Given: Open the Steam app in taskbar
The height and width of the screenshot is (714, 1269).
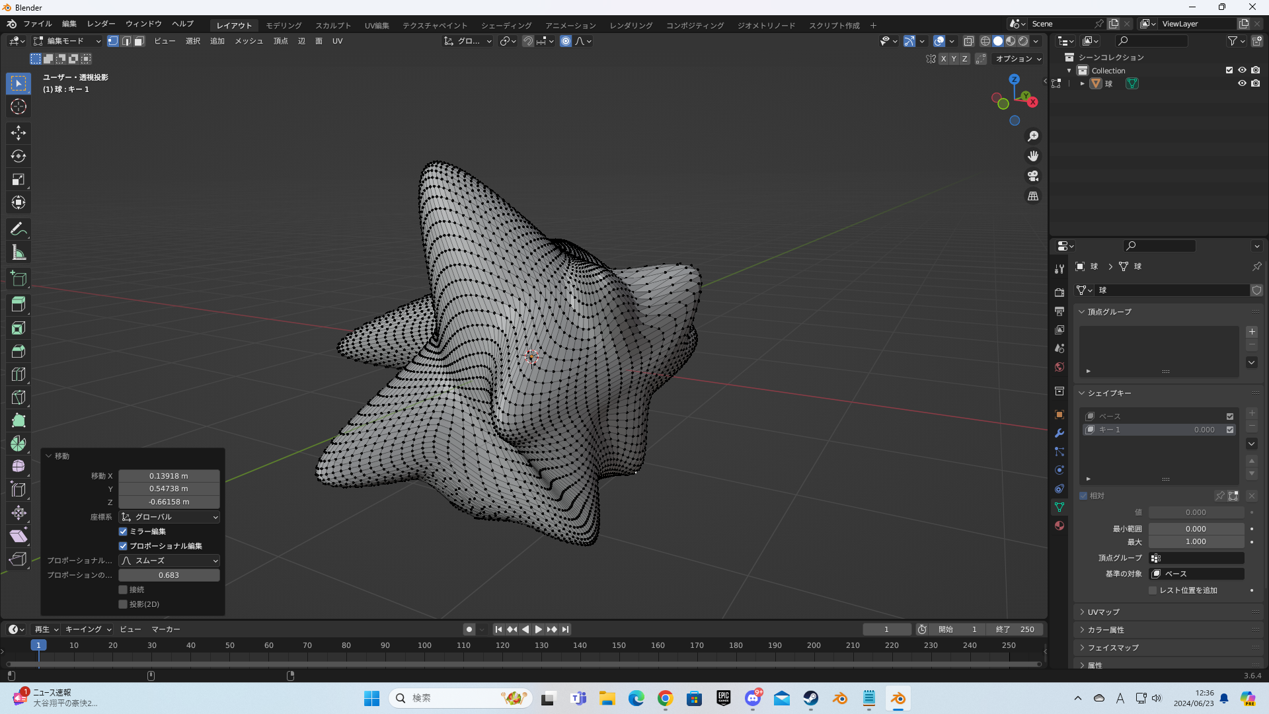Looking at the screenshot, I should point(810,698).
